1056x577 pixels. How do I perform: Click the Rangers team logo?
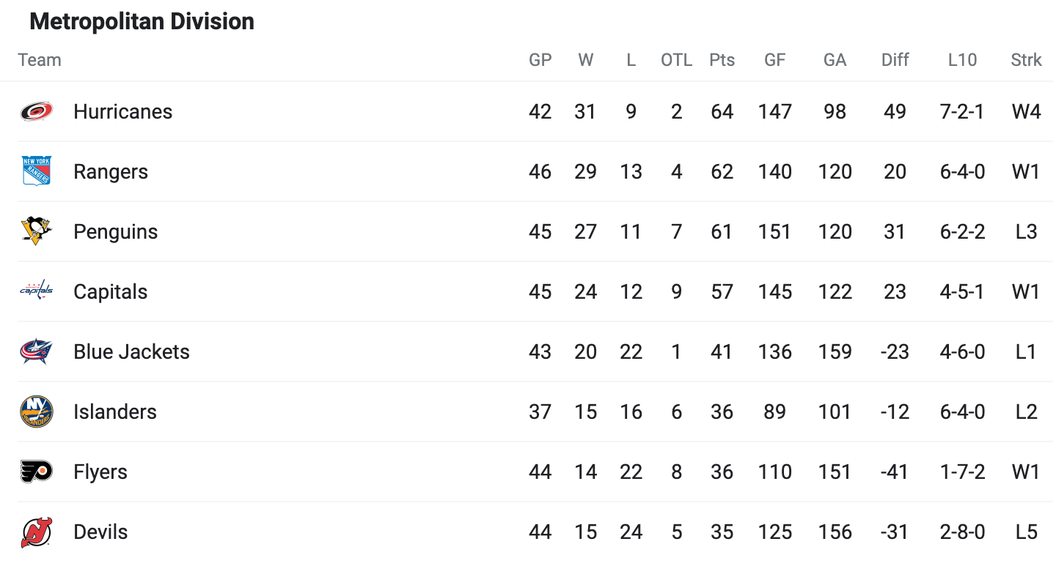tap(36, 171)
